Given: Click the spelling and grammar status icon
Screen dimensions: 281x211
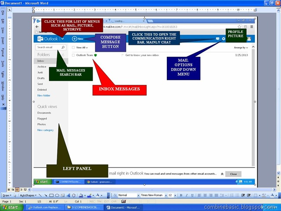Looking at the screenshot, I should pyautogui.click(x=123, y=201).
